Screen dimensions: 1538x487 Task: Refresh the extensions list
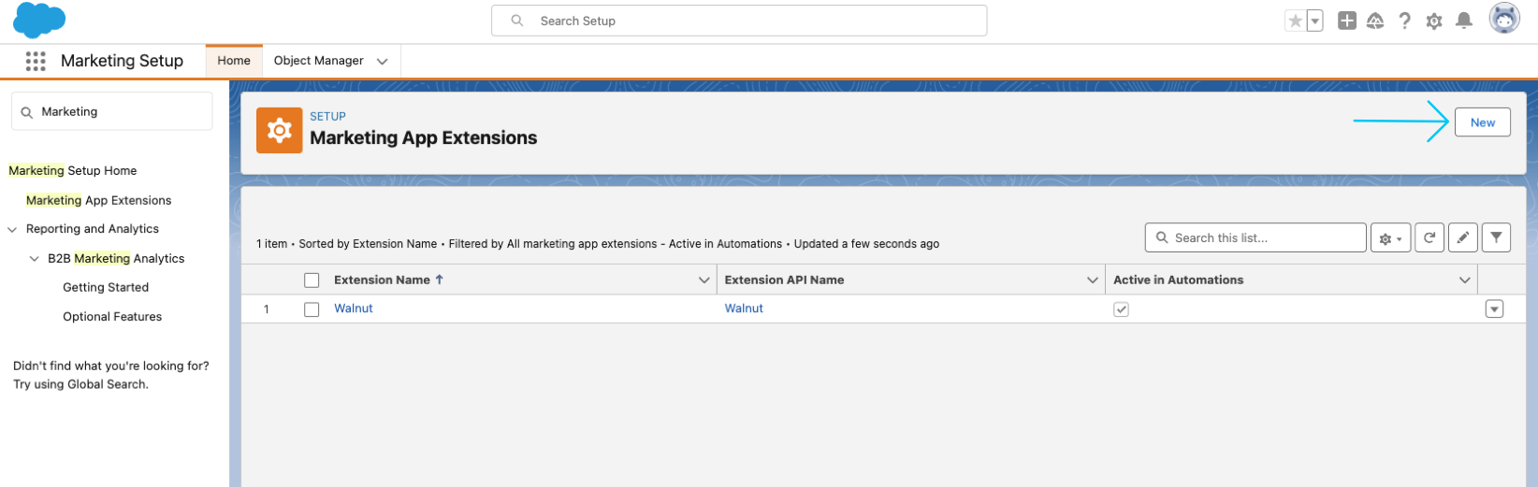1429,238
